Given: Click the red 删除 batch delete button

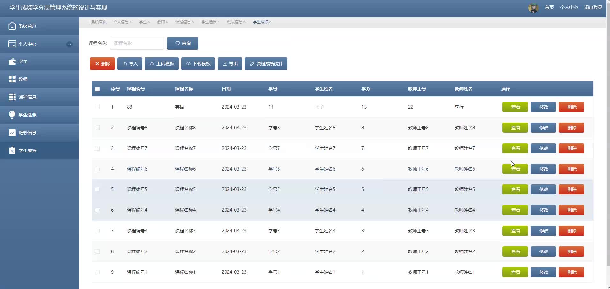Looking at the screenshot, I should click(x=102, y=64).
